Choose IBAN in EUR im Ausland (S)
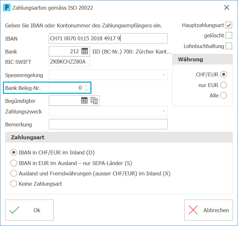This screenshot has width=238, height=226. click(14, 163)
